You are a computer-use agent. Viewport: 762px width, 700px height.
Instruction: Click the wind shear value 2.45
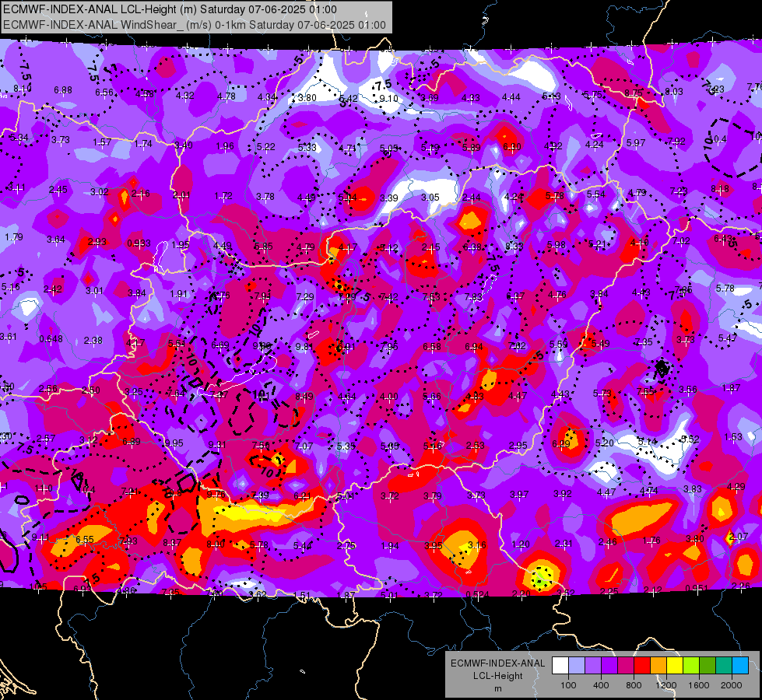coord(58,190)
